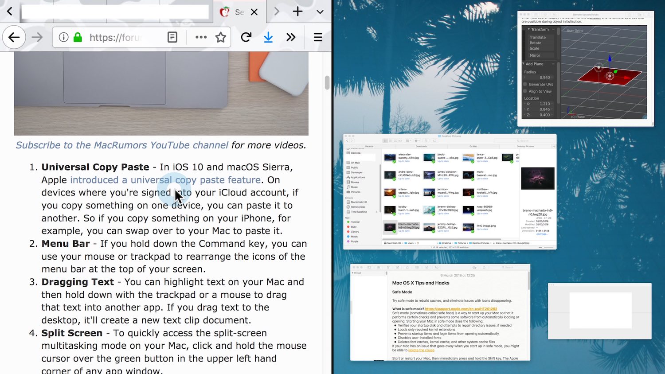This screenshot has height=374, width=665.
Task: Open the support.apple.com link in the note
Action: 461,309
